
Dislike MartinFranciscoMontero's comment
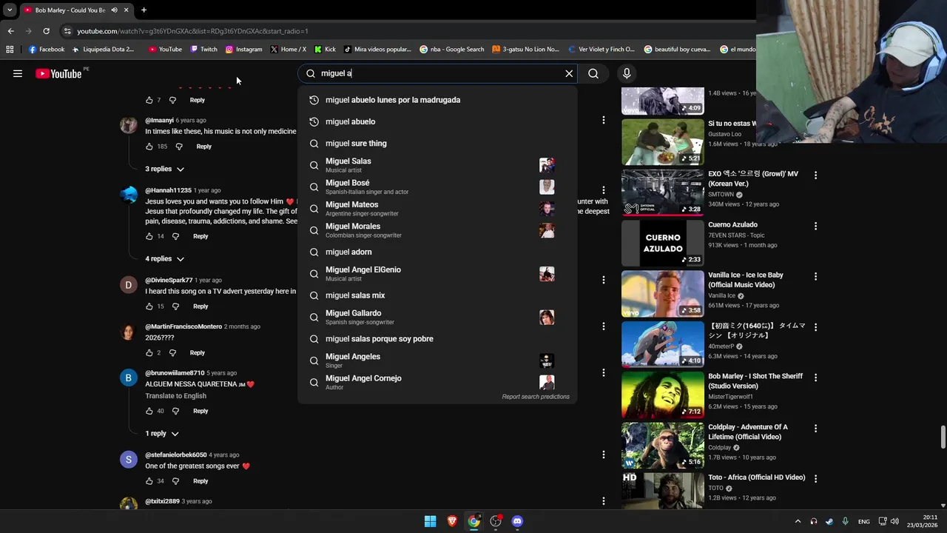coord(172,352)
